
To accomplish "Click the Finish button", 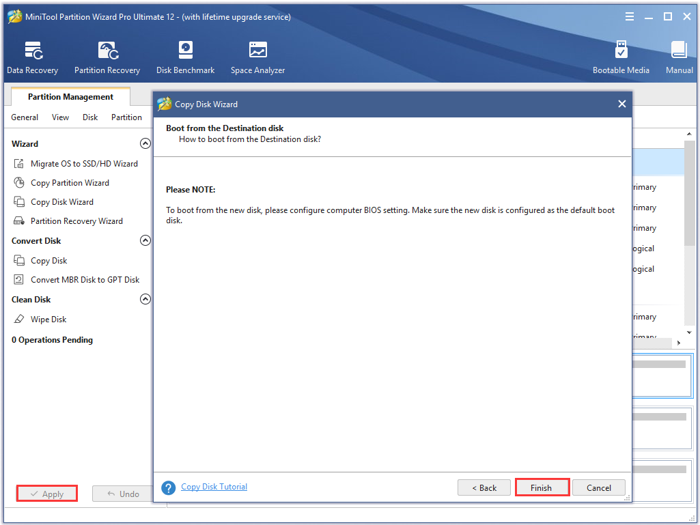I will pos(542,487).
